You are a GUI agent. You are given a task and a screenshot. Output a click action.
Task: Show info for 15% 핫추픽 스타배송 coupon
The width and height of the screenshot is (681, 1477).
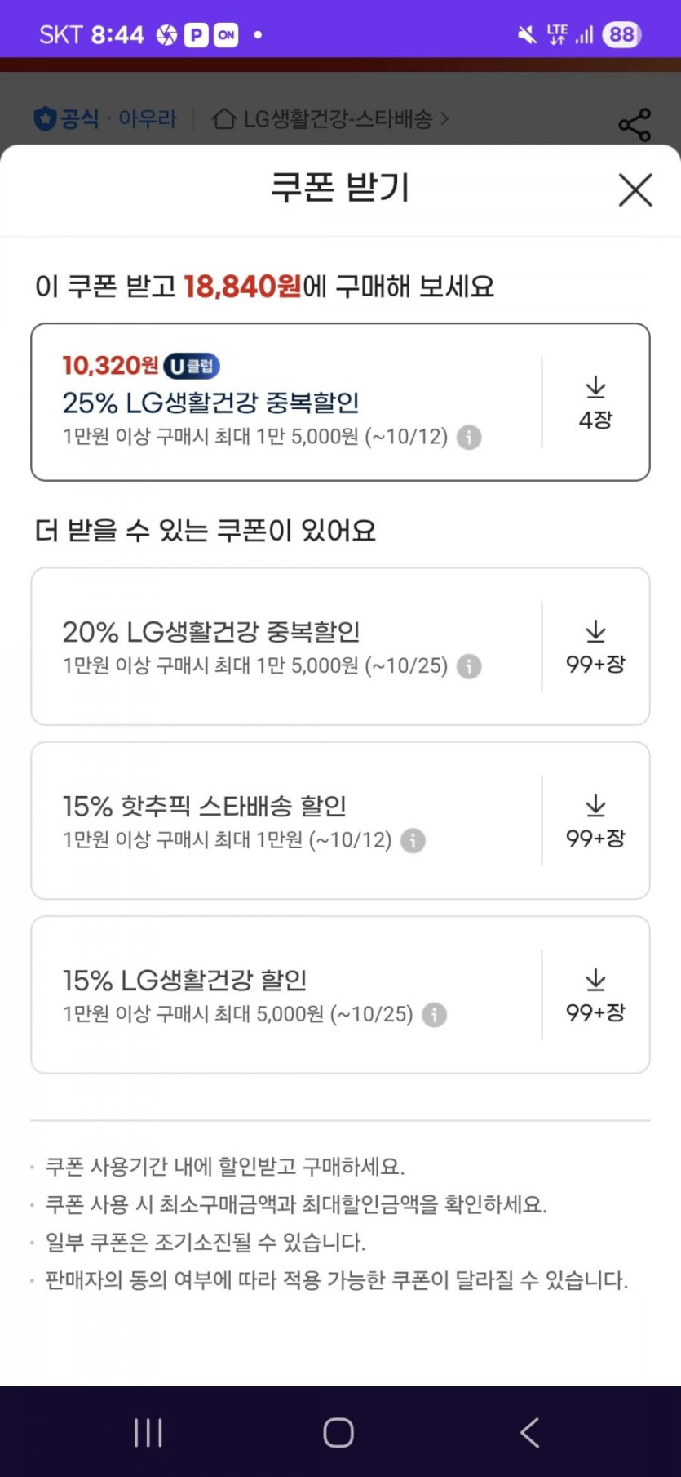(x=413, y=840)
